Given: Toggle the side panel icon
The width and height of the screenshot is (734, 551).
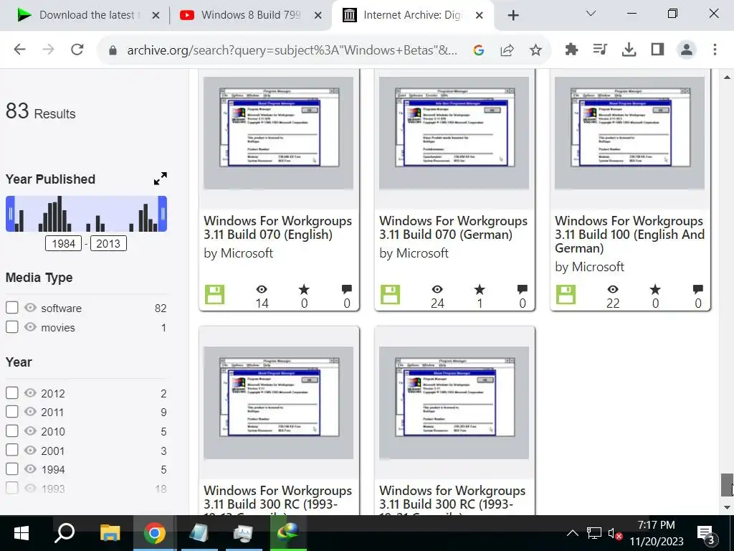Looking at the screenshot, I should pyautogui.click(x=658, y=50).
